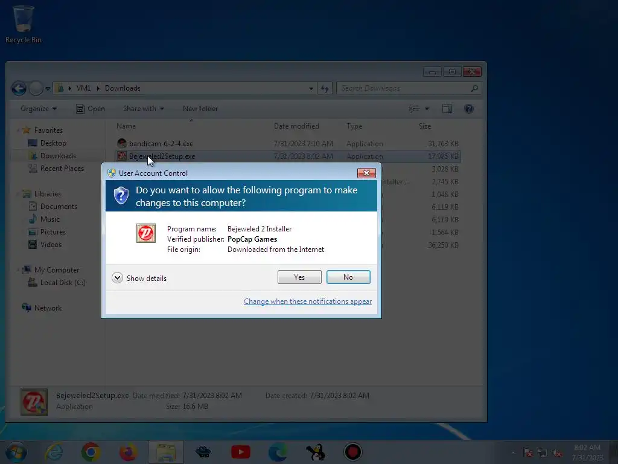This screenshot has width=618, height=464.
Task: Click the muted volume tray icon
Action: [557, 453]
